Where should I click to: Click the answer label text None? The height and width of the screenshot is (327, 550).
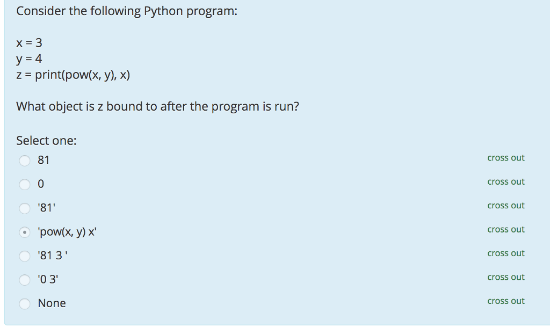click(51, 303)
